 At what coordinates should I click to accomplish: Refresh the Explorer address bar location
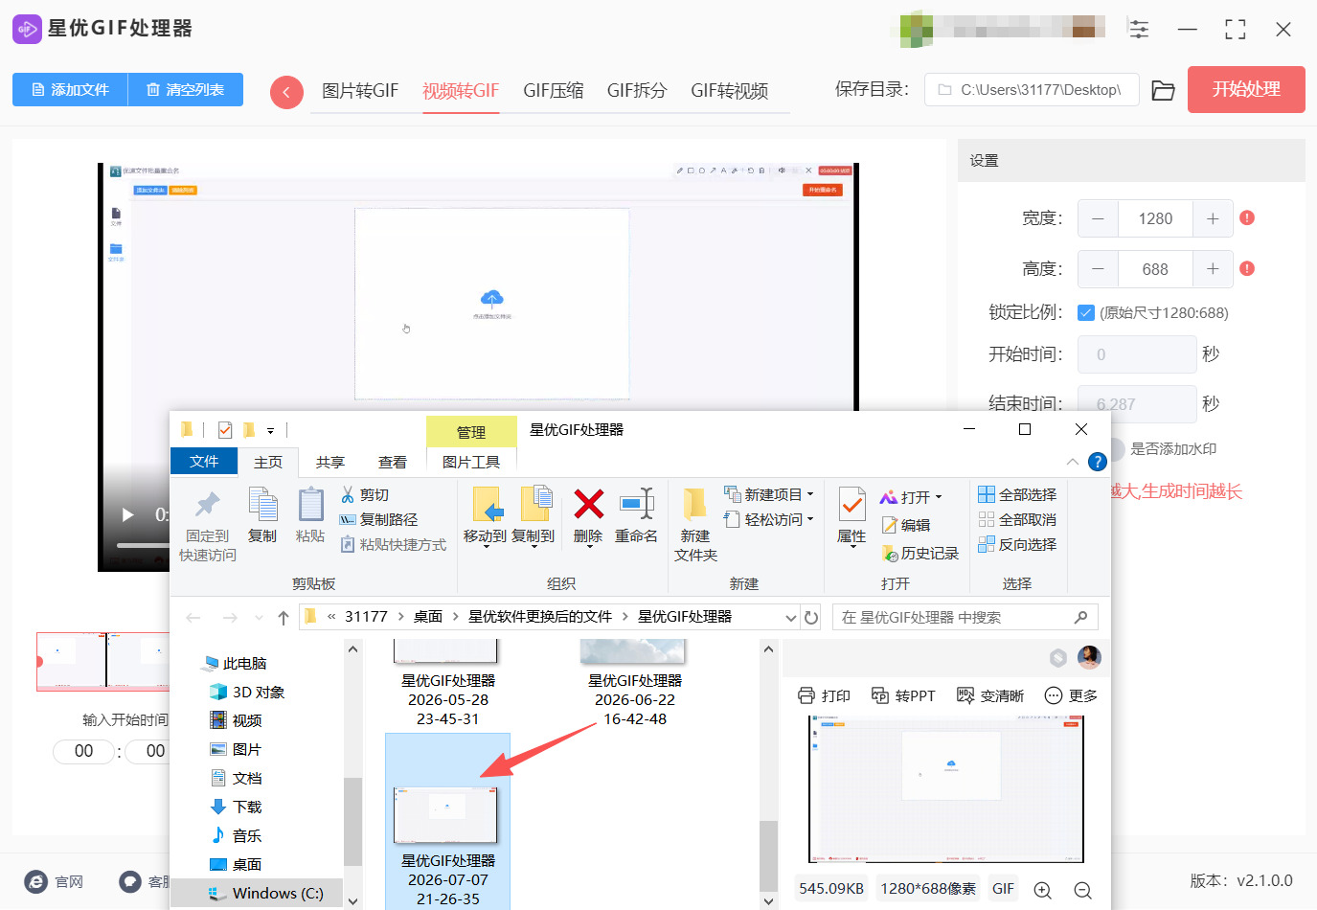click(811, 617)
